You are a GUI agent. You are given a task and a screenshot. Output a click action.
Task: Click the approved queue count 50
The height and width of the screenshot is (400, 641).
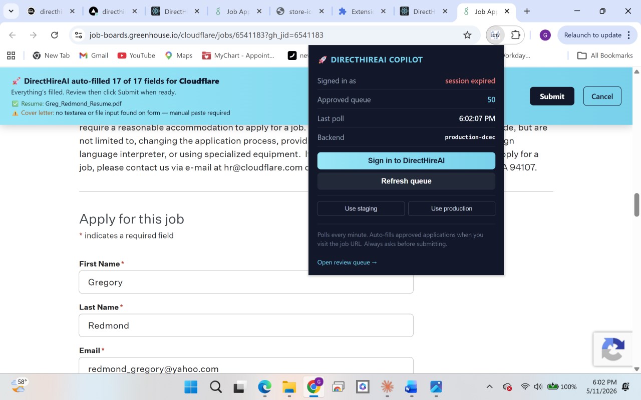coord(491,99)
